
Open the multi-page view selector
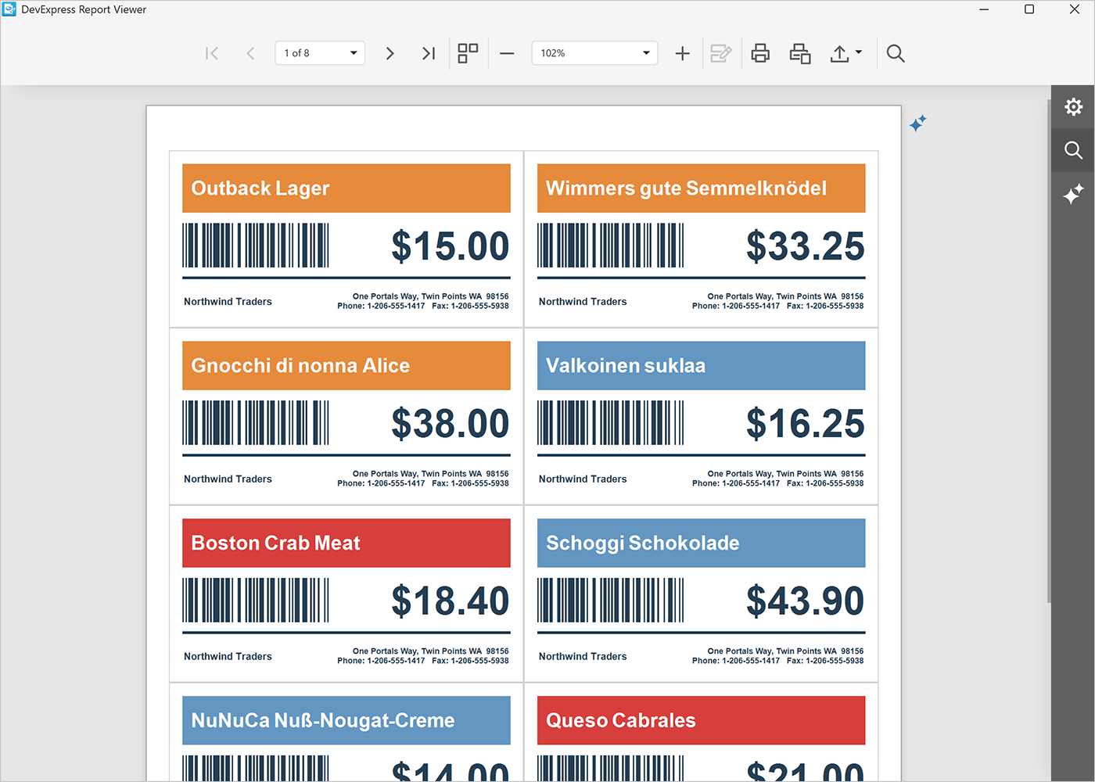pos(468,53)
